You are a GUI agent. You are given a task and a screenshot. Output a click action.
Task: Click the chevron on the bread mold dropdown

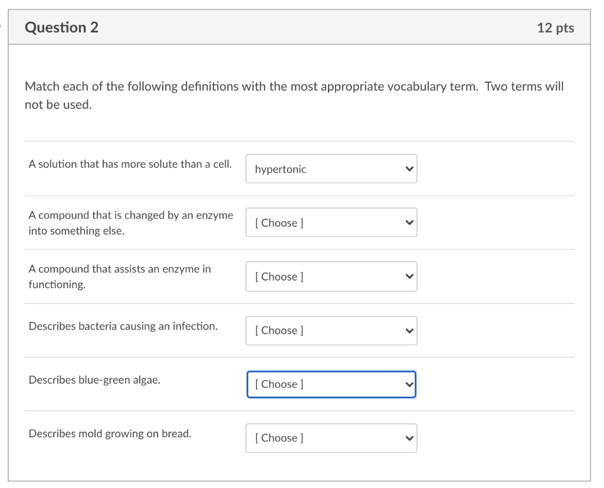point(408,438)
